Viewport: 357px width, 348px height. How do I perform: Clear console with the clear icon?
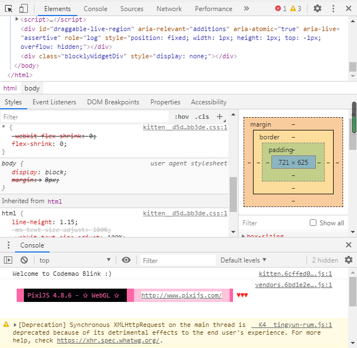pyautogui.click(x=24, y=260)
